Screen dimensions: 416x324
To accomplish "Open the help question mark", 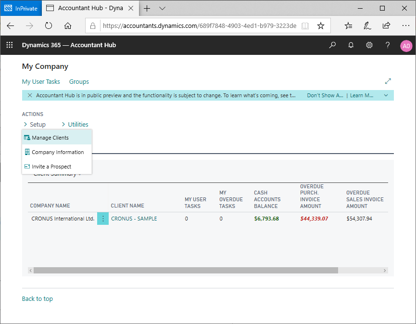I will click(x=388, y=45).
